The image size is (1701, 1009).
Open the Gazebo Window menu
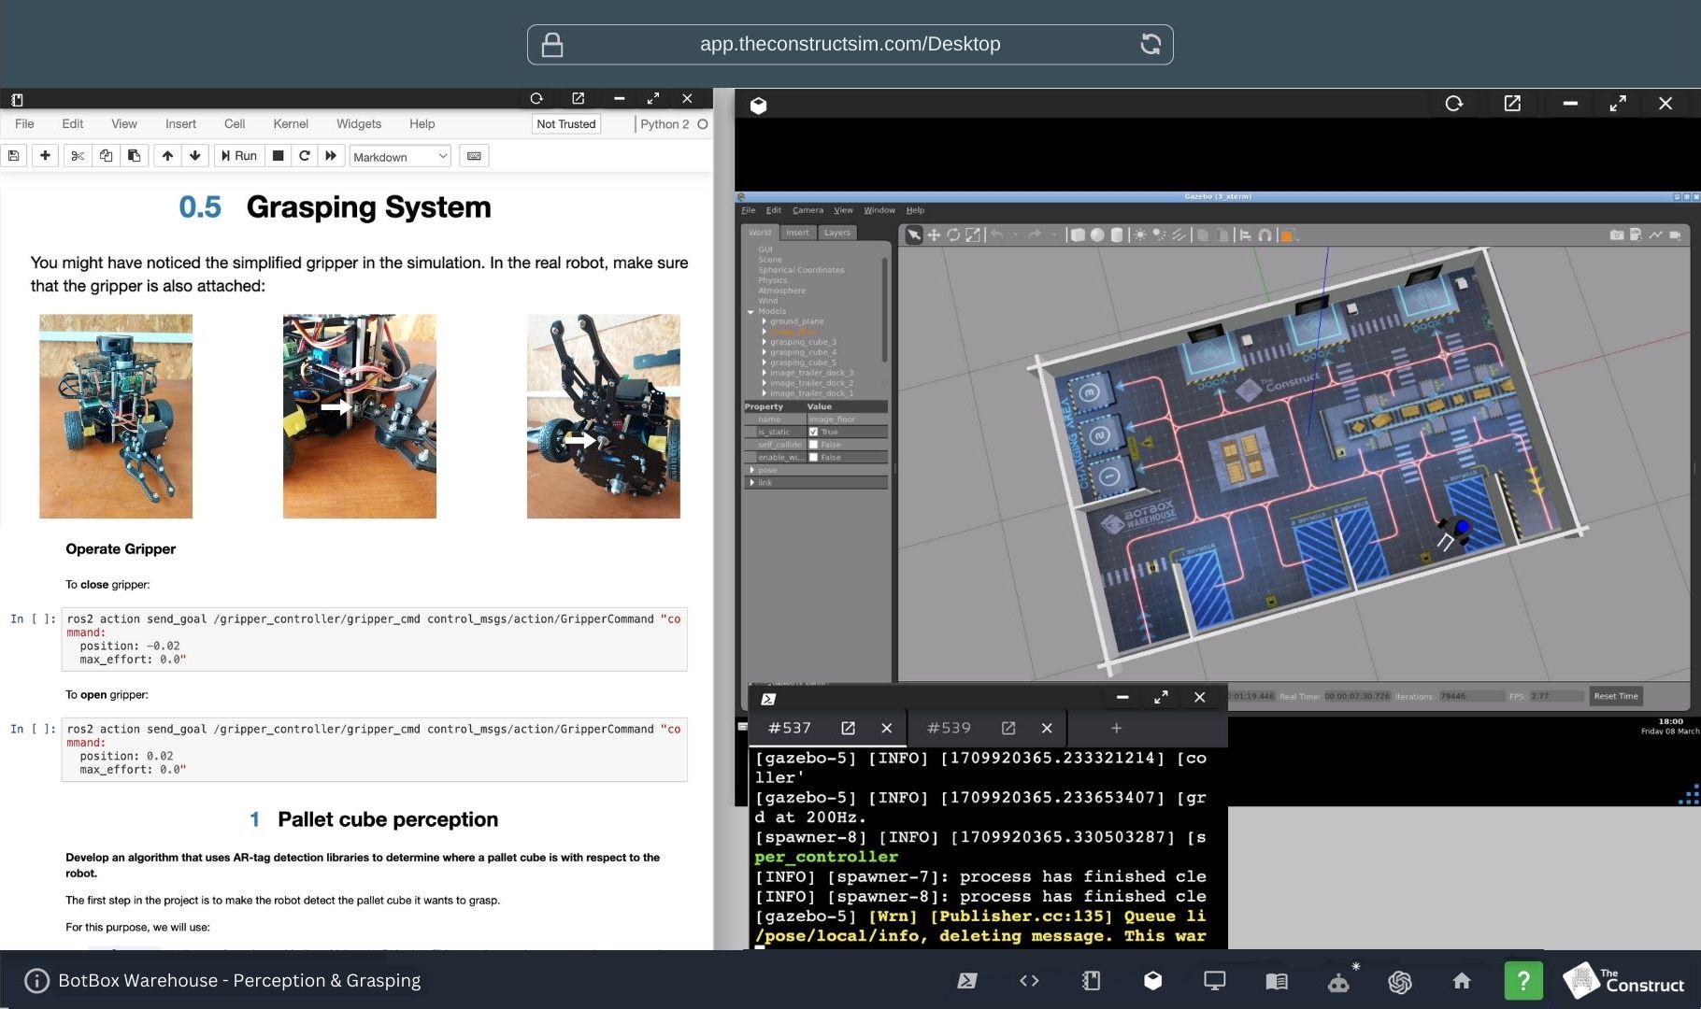879,210
